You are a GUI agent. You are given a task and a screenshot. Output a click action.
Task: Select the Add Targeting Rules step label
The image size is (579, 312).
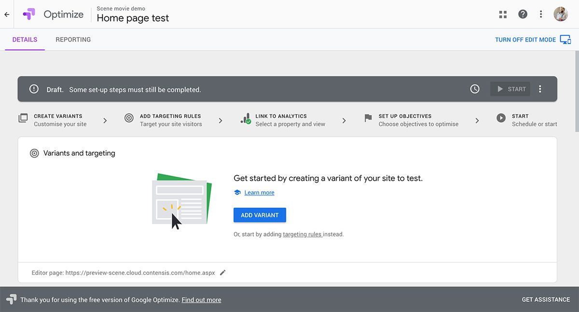(170, 116)
